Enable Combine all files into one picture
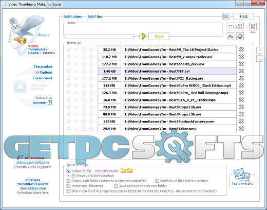 click(157, 181)
